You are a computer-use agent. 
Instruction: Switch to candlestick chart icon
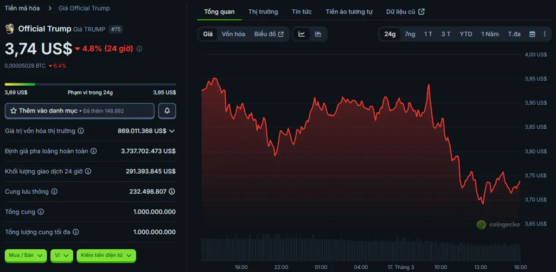pos(318,34)
